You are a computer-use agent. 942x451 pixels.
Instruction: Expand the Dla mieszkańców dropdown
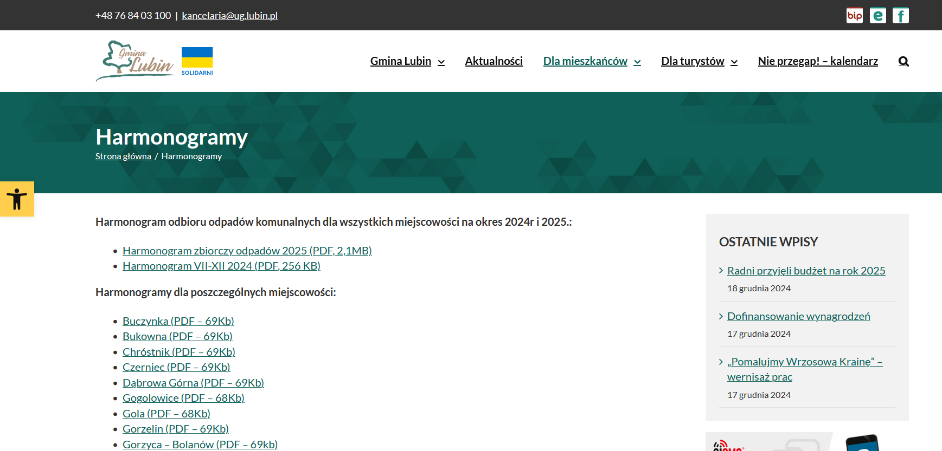pyautogui.click(x=592, y=61)
